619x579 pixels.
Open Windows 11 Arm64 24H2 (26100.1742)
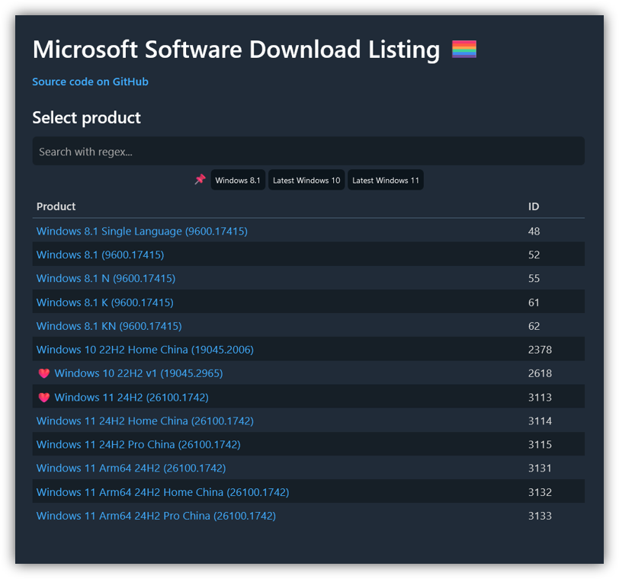tap(131, 469)
